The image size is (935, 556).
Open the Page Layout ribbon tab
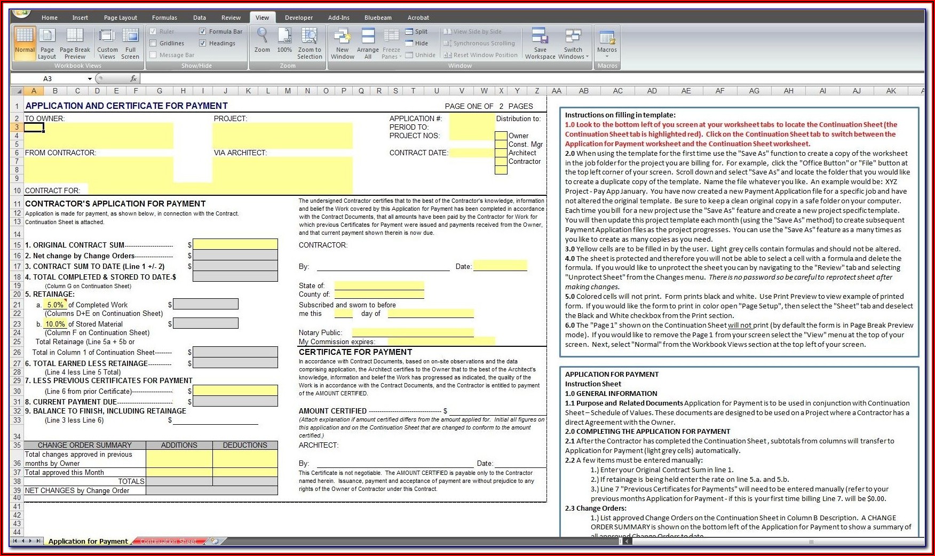pos(120,18)
